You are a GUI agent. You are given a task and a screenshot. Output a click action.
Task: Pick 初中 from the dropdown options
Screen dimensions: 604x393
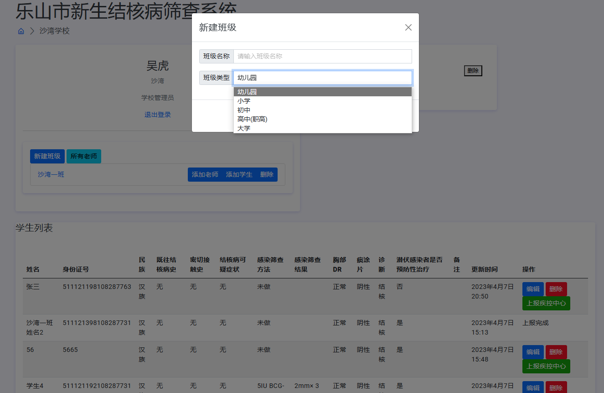[323, 110]
